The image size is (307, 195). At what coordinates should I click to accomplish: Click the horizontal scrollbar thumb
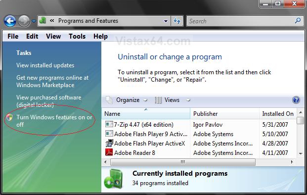(x=183, y=162)
